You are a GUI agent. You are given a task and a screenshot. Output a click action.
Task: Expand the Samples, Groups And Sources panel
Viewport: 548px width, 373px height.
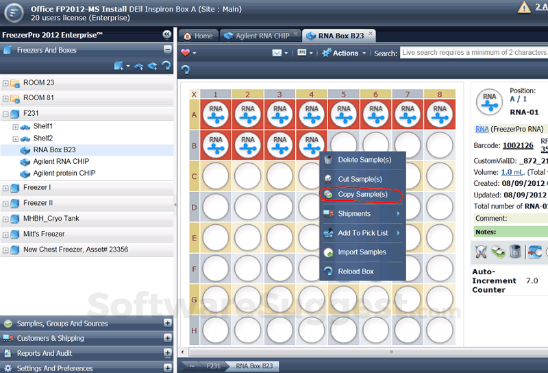[168, 323]
